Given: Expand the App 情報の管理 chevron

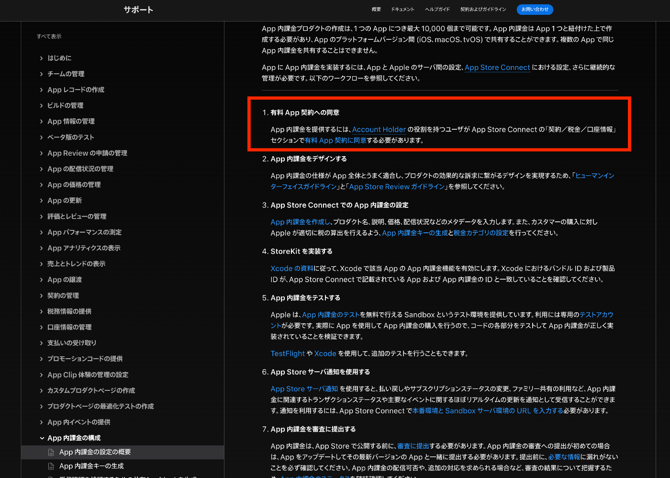Looking at the screenshot, I should (x=42, y=122).
